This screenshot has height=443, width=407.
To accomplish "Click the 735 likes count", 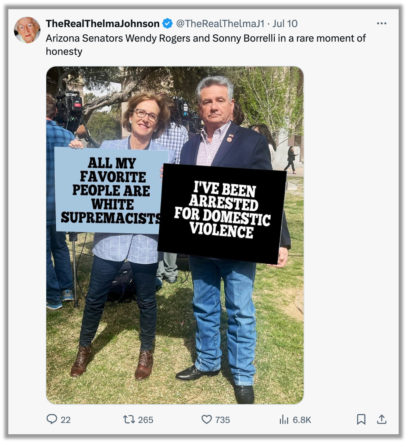I will coord(223,420).
